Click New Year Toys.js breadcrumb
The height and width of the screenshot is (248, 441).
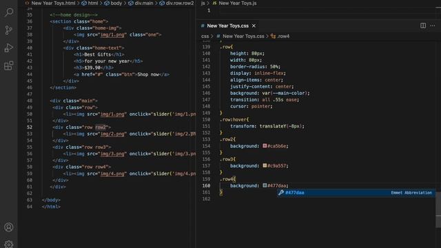click(x=237, y=3)
